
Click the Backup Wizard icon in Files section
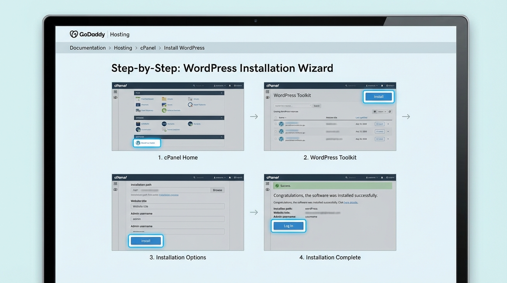[164, 111]
